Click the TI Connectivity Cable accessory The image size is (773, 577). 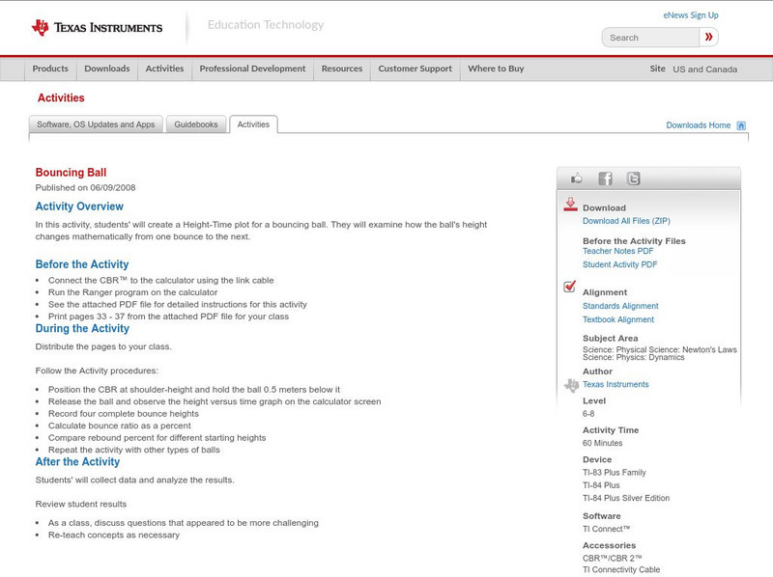tap(621, 569)
